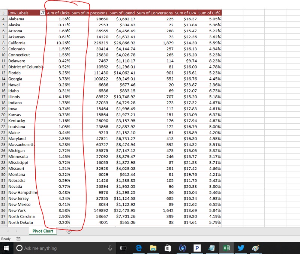The width and height of the screenshot is (300, 254).
Task: Click Arkansas CPA value $22.36
Action: pos(190,37)
